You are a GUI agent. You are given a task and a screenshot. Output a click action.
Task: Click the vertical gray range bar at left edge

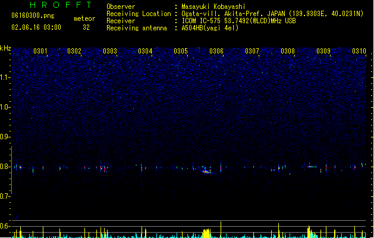point(12,170)
